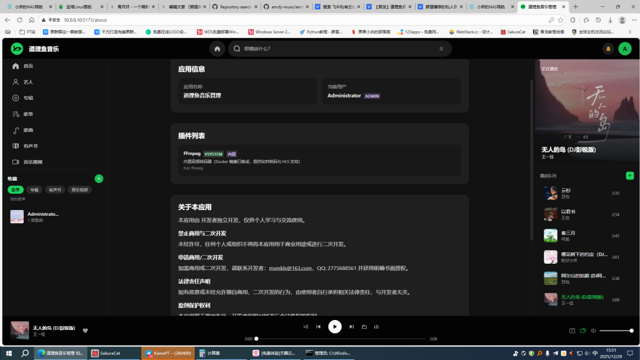Toggle repeat mode in player controls

(x=364, y=326)
